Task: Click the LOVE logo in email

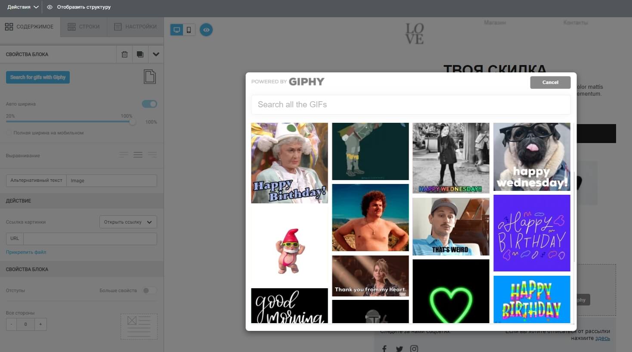Action: point(415,34)
